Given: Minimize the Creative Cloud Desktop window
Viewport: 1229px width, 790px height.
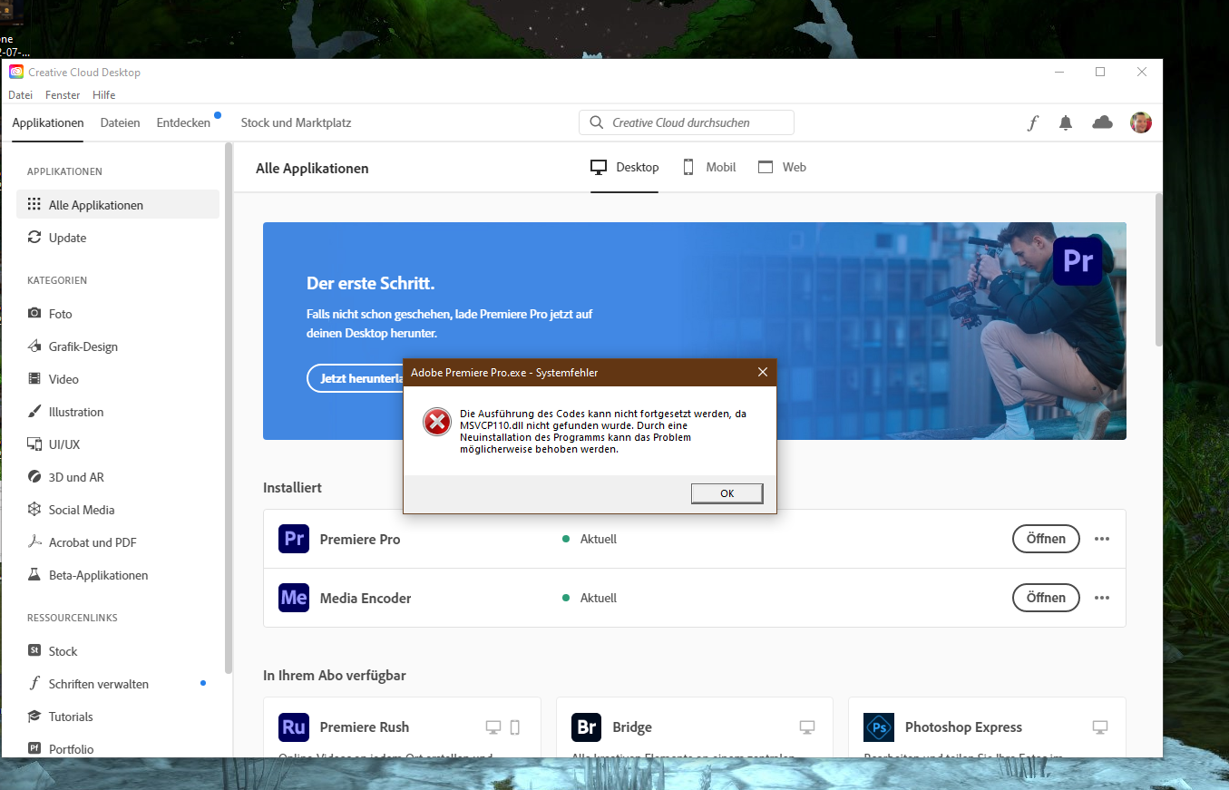Looking at the screenshot, I should click(x=1058, y=73).
